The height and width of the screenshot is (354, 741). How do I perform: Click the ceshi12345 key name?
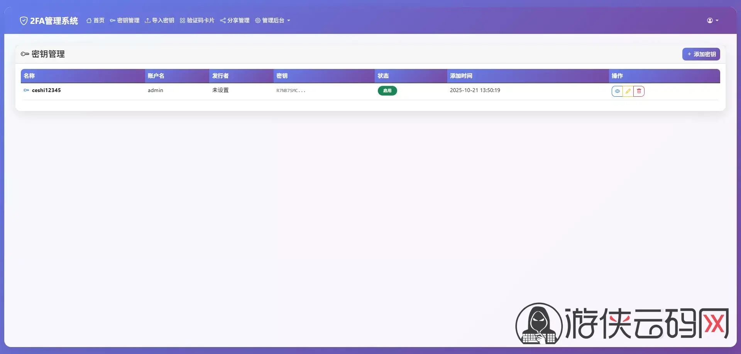[x=46, y=91]
